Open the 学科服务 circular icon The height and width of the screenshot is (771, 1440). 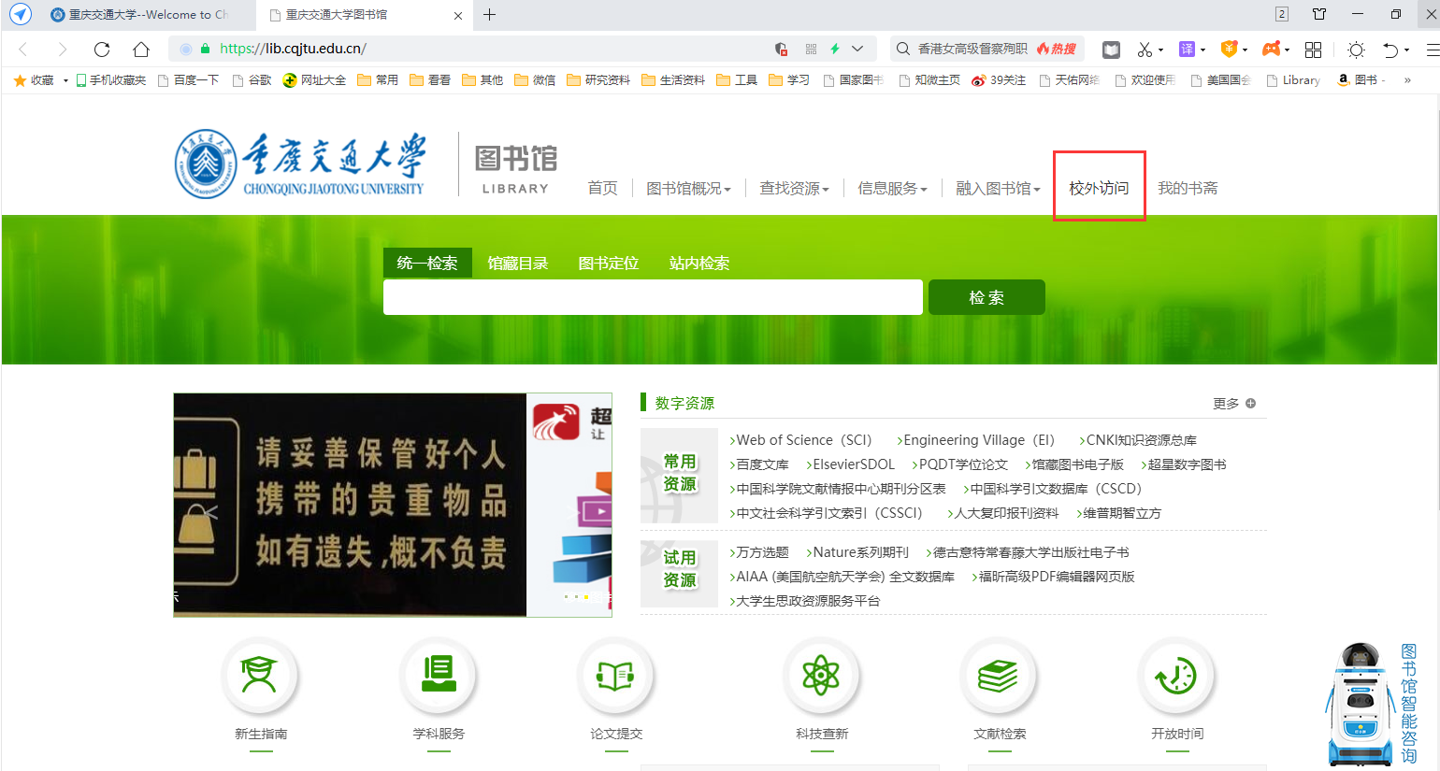tap(438, 675)
